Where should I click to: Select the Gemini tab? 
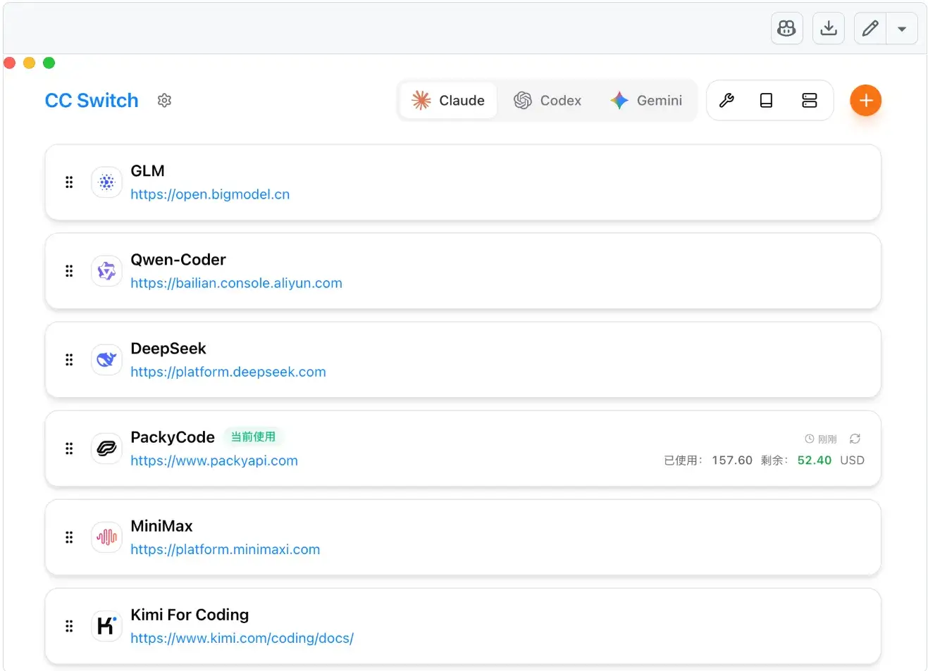tap(646, 101)
